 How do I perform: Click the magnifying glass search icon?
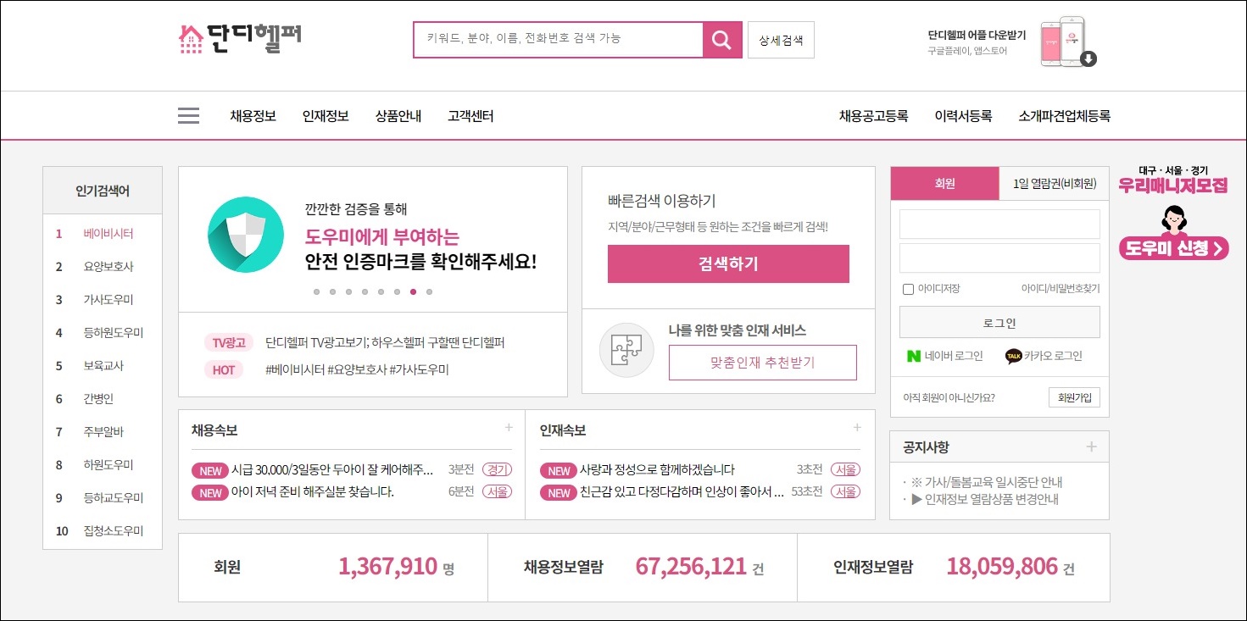(721, 39)
